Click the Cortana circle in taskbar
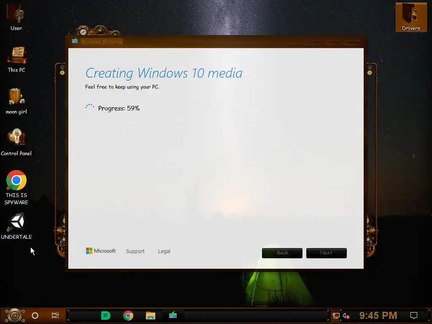Viewport: 432px width, 324px height. pos(35,316)
